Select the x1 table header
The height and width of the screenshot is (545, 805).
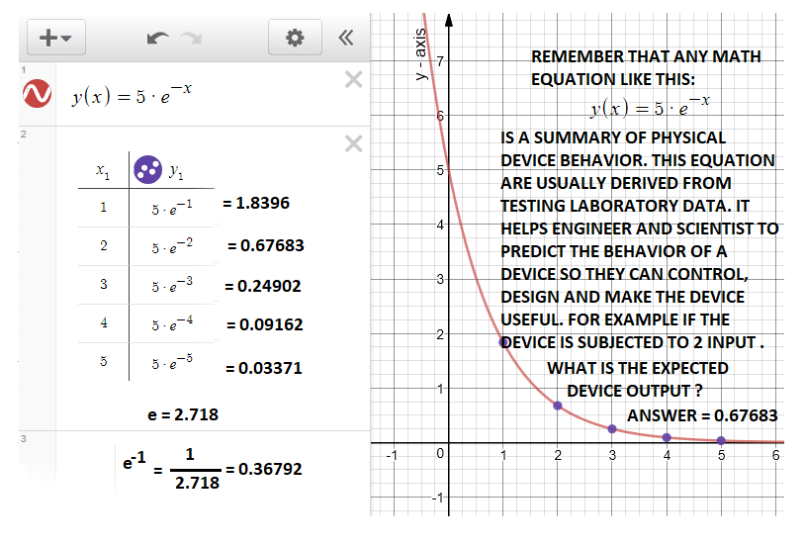coord(103,171)
